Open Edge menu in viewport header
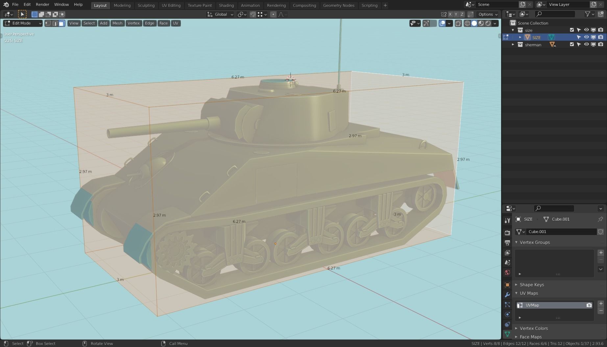607x347 pixels. tap(149, 23)
